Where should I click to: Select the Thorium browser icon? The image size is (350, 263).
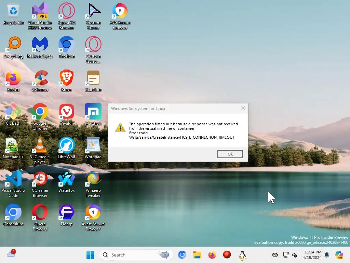coord(67,47)
